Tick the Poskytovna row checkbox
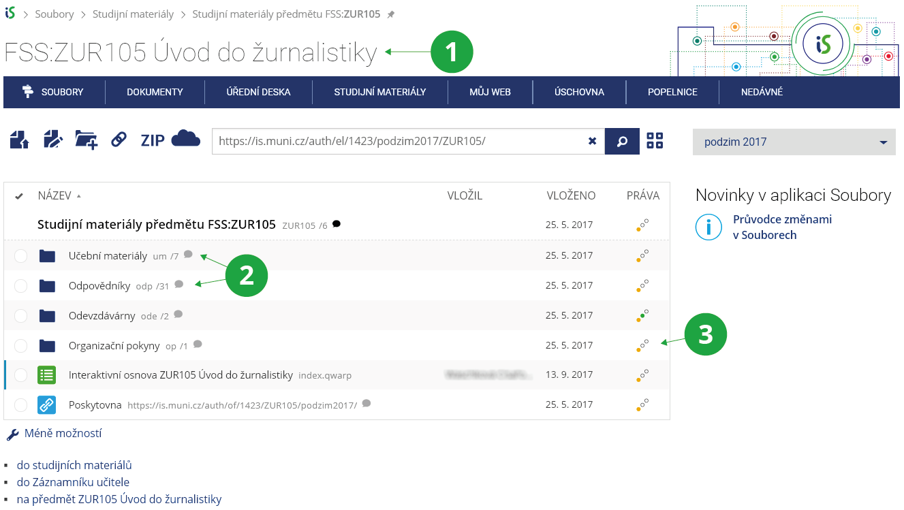The width and height of the screenshot is (904, 510). pyautogui.click(x=21, y=405)
